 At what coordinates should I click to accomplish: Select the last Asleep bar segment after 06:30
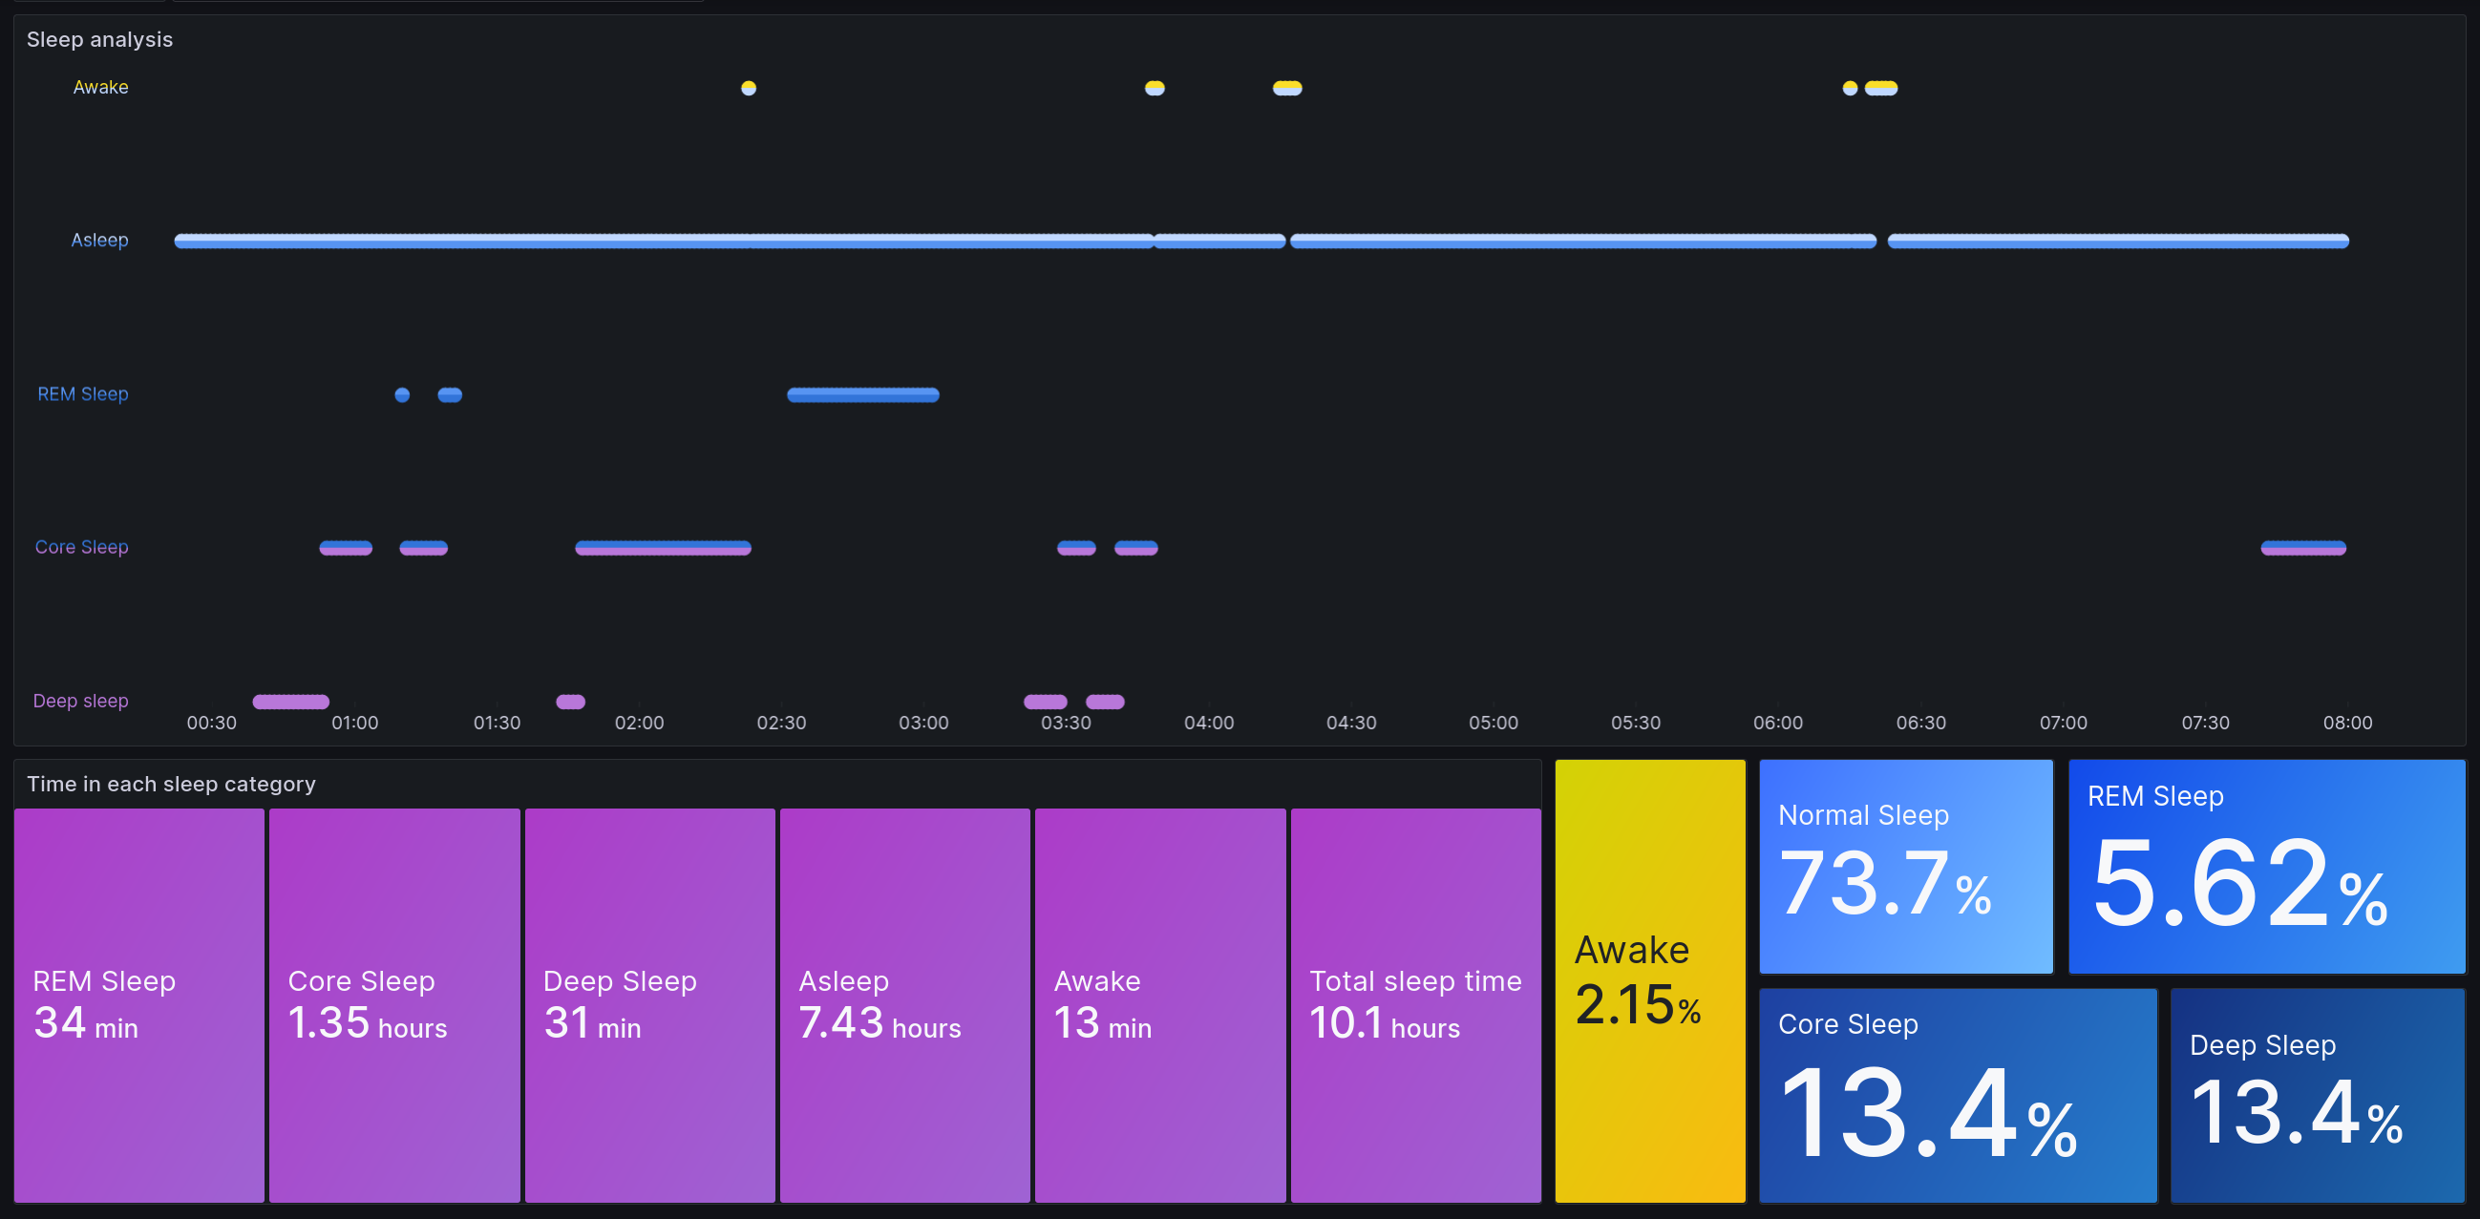point(2117,242)
